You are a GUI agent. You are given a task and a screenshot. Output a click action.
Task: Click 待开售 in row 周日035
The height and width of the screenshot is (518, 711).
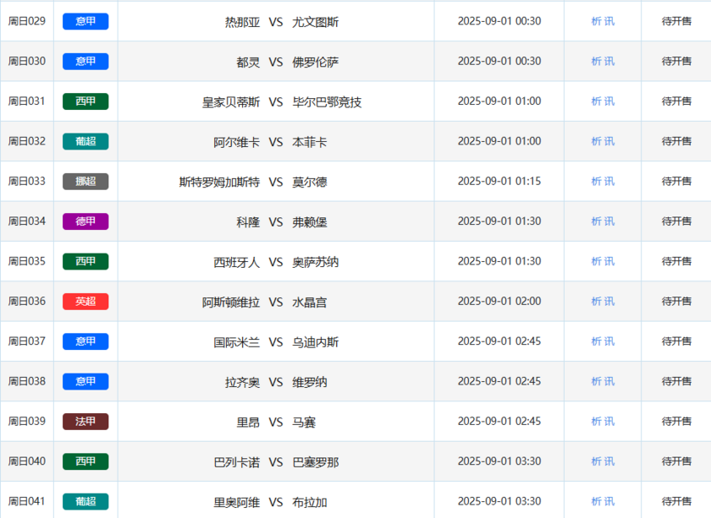click(676, 262)
